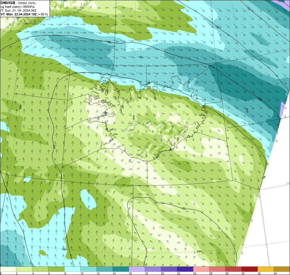Click legend value label '8'
290x275 pixels.
(x=65, y=273)
